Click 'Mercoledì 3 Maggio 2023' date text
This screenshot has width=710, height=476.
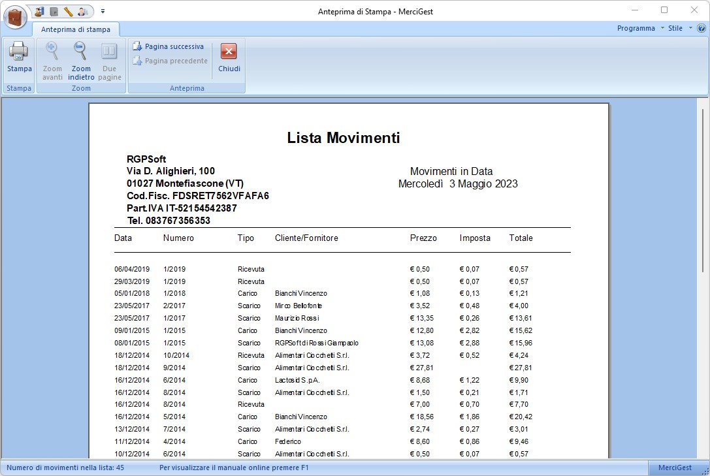(458, 183)
